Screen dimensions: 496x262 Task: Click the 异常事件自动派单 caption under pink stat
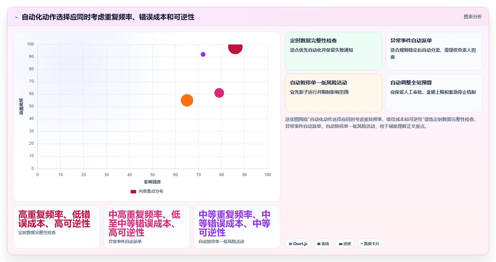(125, 242)
